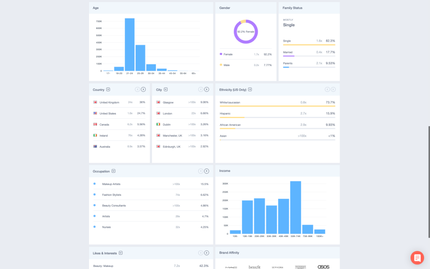
Task: Click the yellow Male legend dot
Action: (x=221, y=65)
